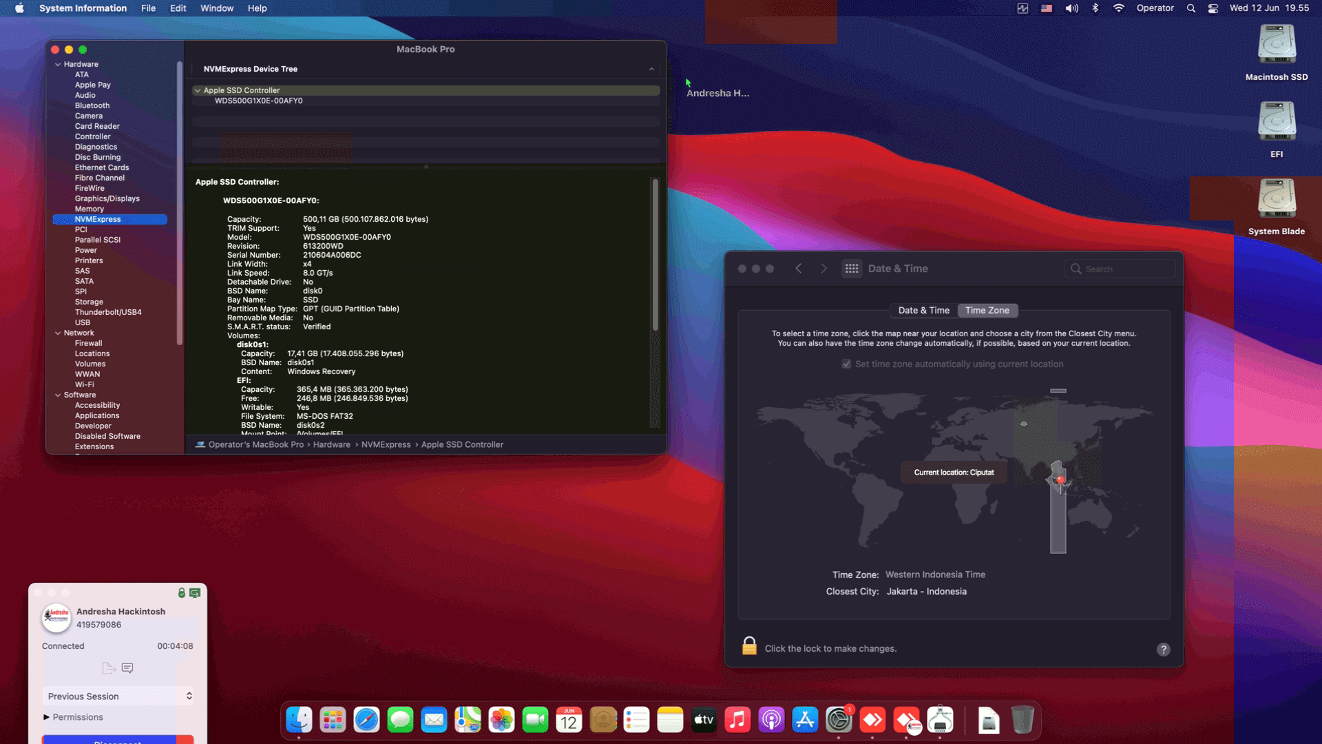
Task: Open the Help menu
Action: click(x=258, y=8)
